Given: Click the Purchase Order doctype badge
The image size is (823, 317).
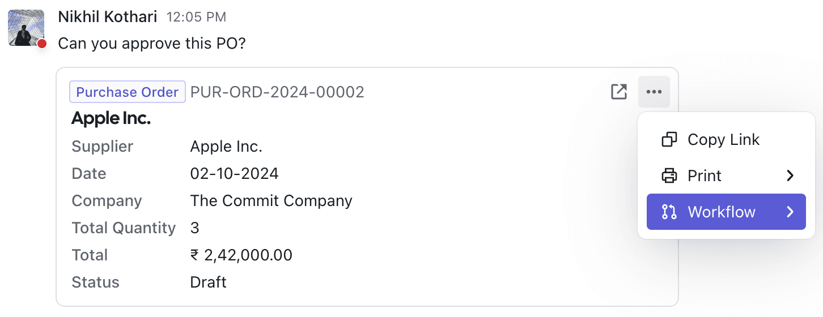Looking at the screenshot, I should pos(128,92).
